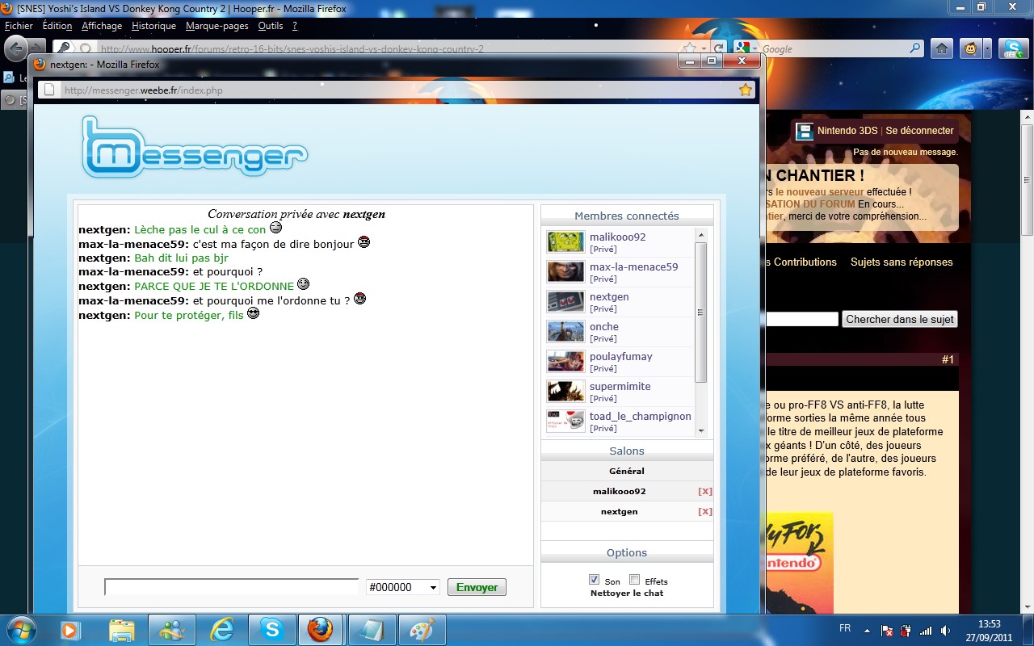1034x646 pixels.
Task: Reload the Hooper.fr page
Action: pyautogui.click(x=719, y=48)
